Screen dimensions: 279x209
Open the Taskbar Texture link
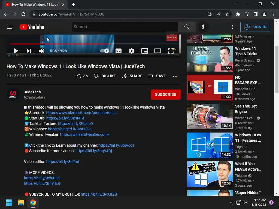[75, 124]
